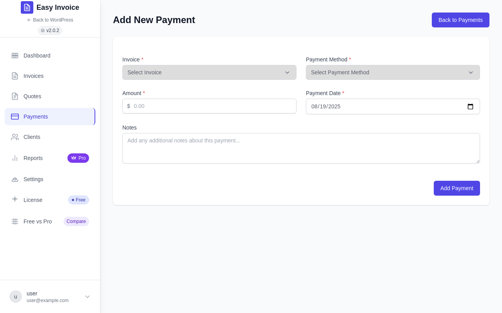
Task: Open the Select Payment Method dropdown
Action: pos(393,72)
